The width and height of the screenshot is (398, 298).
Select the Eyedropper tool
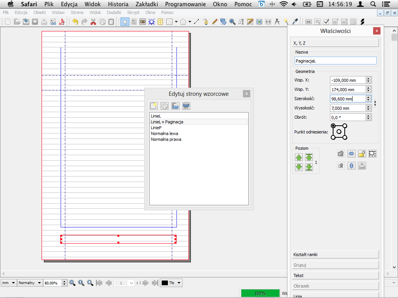[x=295, y=22]
